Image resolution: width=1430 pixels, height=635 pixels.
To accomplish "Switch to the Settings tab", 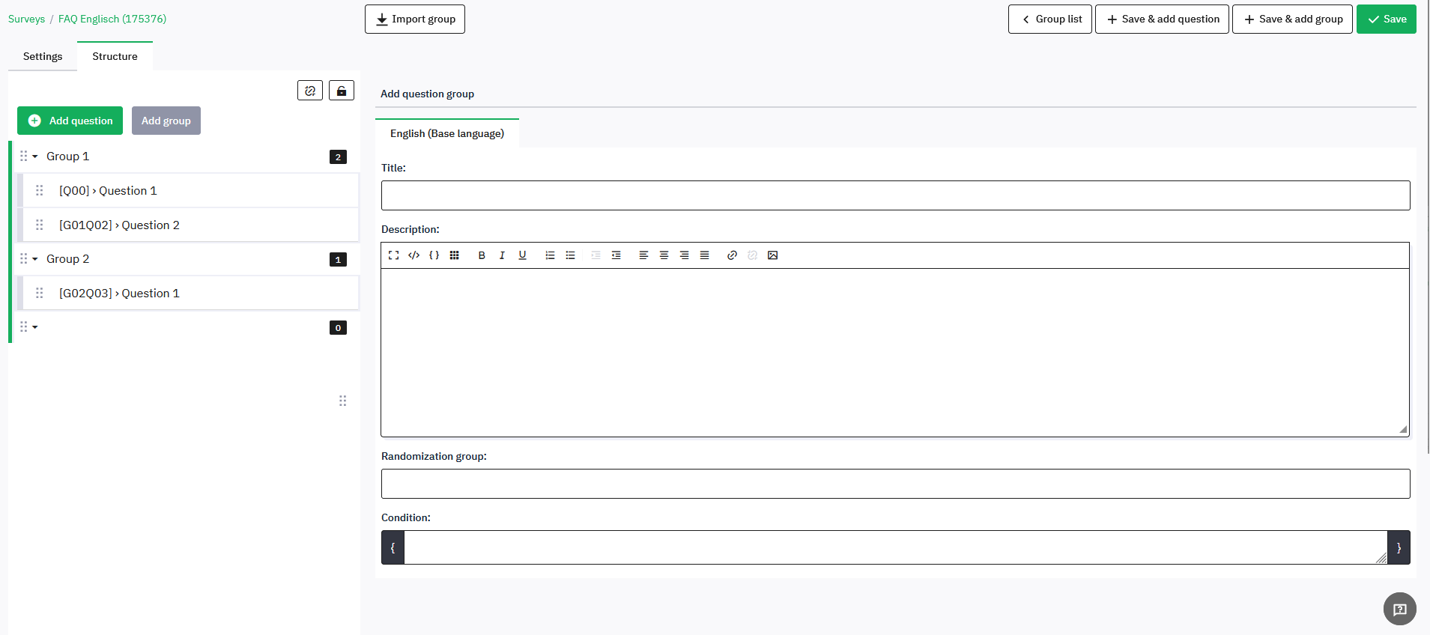I will pos(43,56).
